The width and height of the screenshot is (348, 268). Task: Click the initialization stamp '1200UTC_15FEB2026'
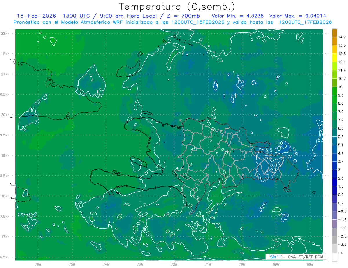point(197,22)
